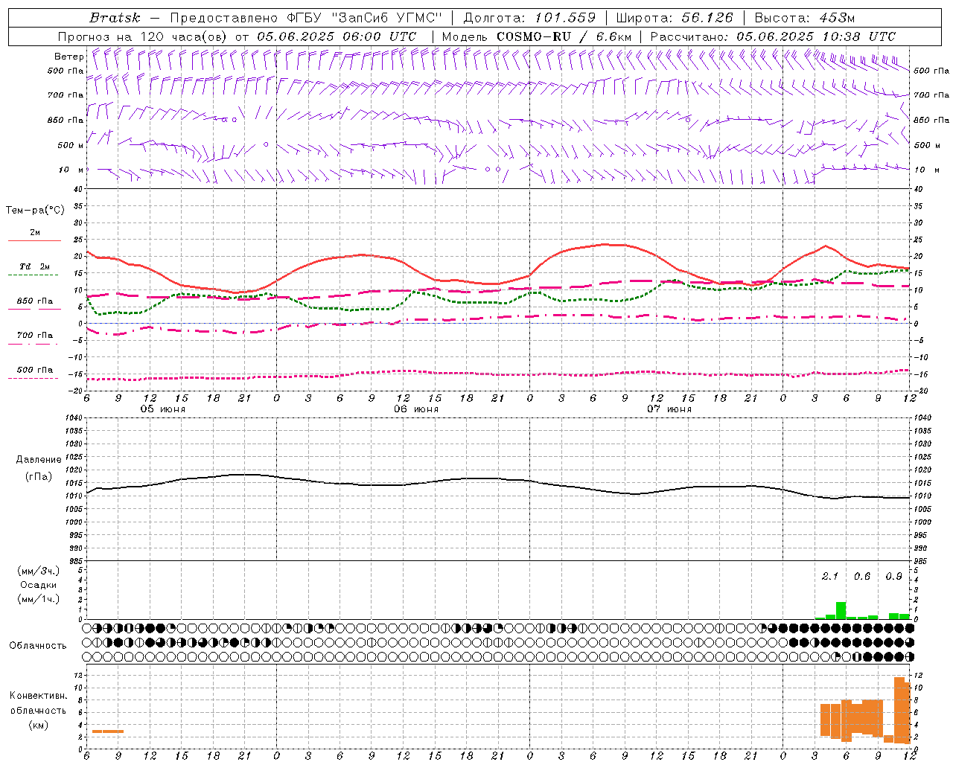Click the flat orange convective bar on 05 июня
The height and width of the screenshot is (762, 953).
click(x=108, y=731)
